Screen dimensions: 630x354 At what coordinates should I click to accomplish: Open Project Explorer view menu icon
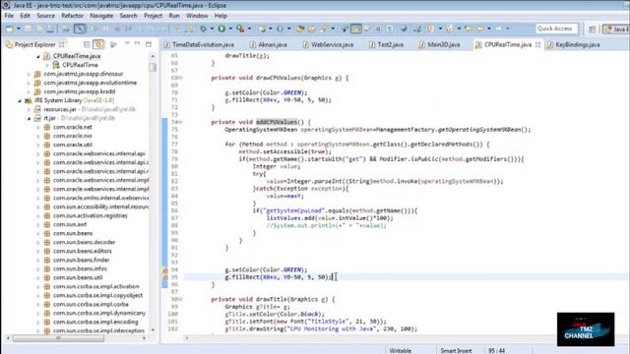coord(127,44)
